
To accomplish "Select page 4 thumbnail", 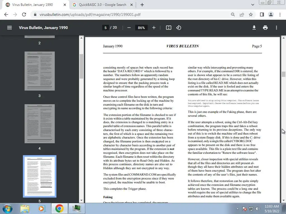I will pos(40,124).
